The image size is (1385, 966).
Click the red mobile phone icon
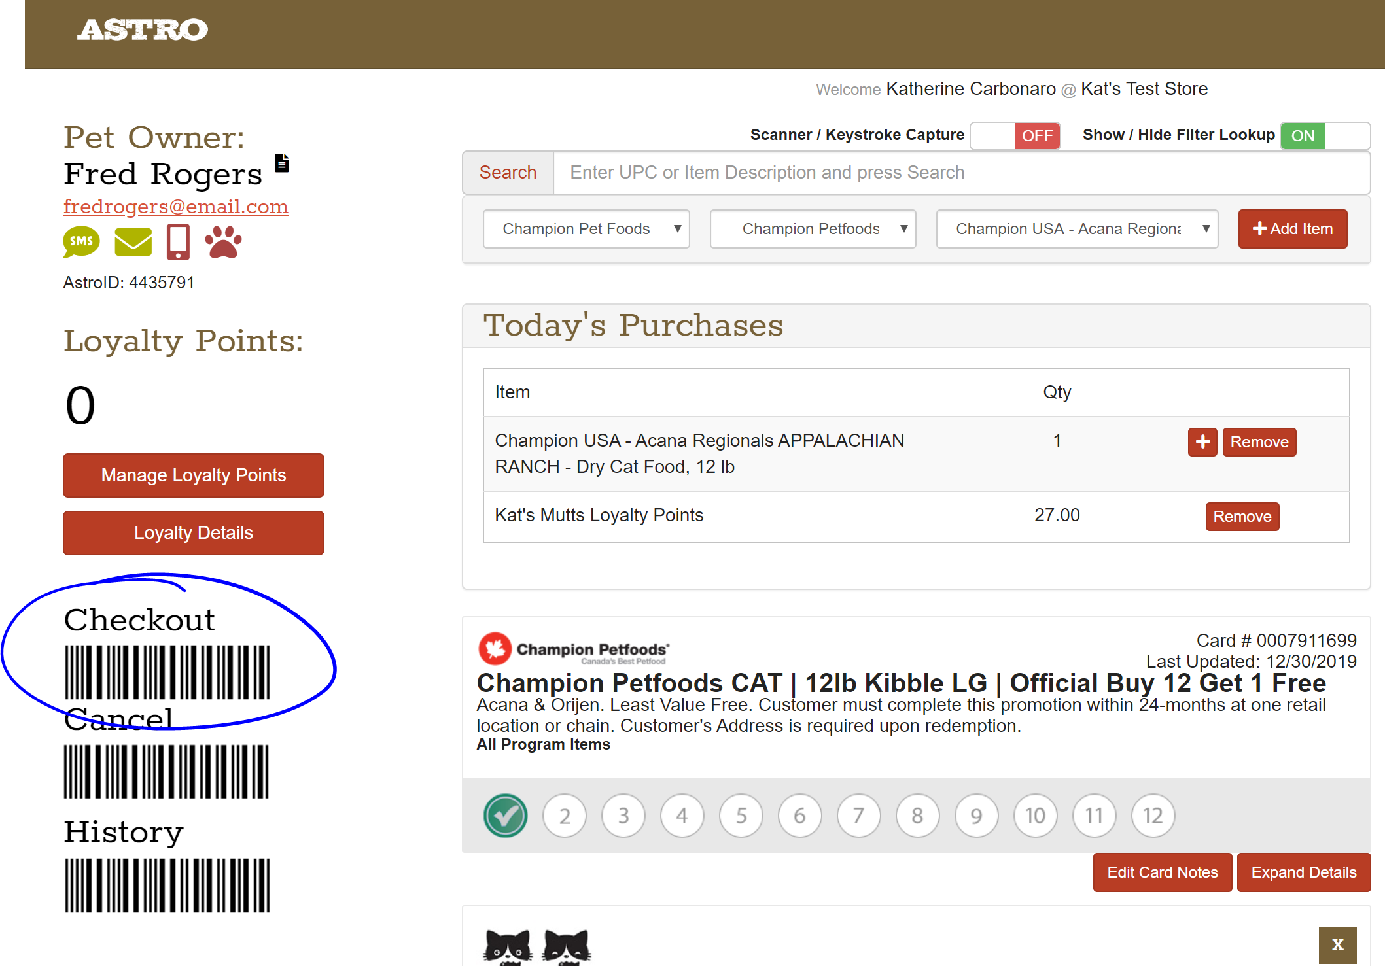(x=178, y=242)
